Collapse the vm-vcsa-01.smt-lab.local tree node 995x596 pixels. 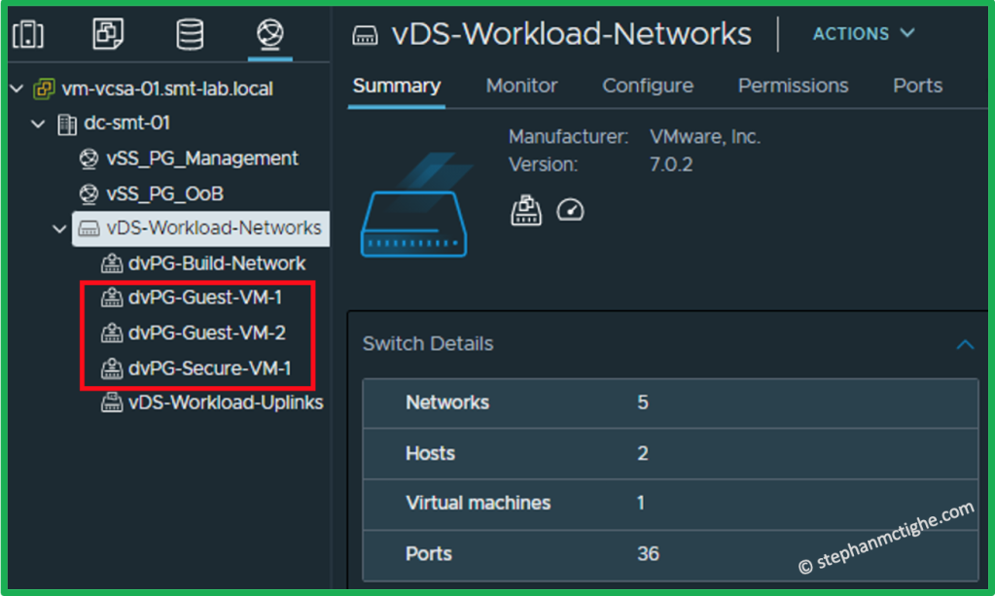[17, 89]
